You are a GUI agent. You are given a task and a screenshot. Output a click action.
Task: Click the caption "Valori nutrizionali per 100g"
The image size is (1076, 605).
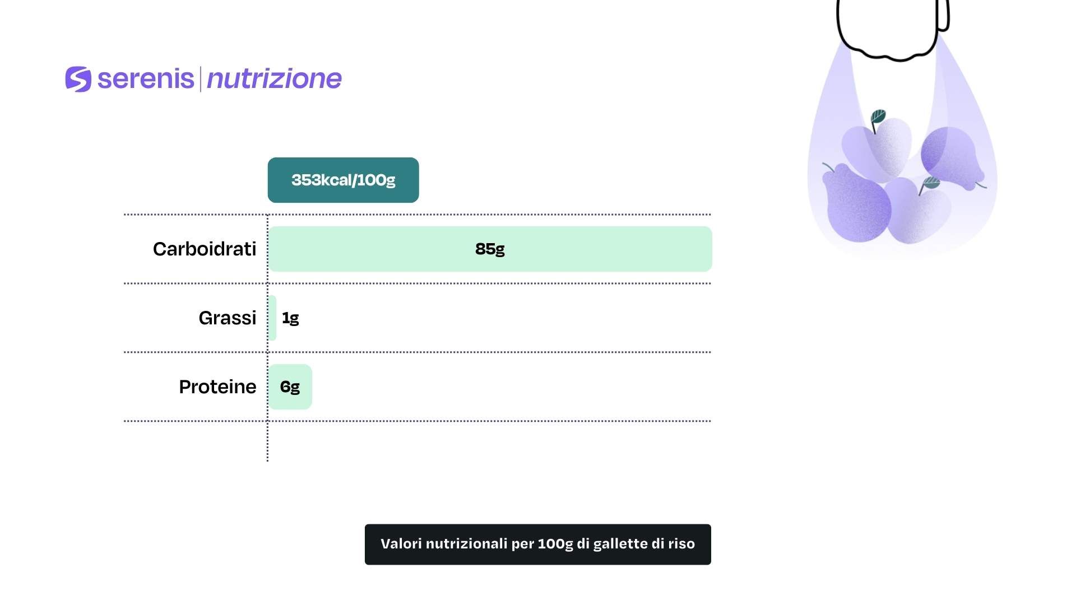click(537, 544)
